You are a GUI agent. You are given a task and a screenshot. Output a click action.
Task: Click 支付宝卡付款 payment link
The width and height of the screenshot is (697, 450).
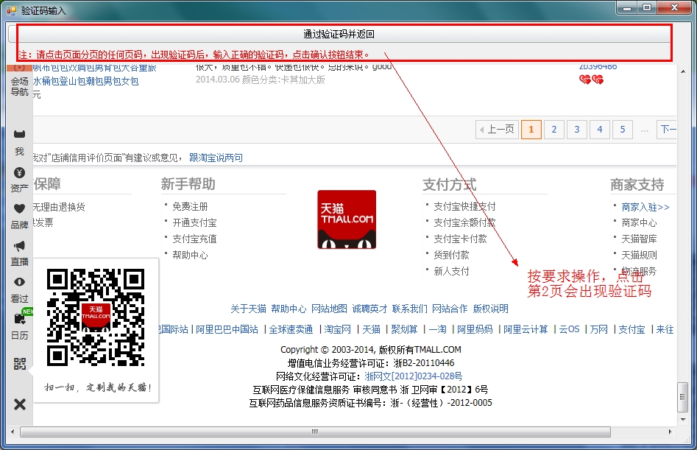pyautogui.click(x=460, y=239)
